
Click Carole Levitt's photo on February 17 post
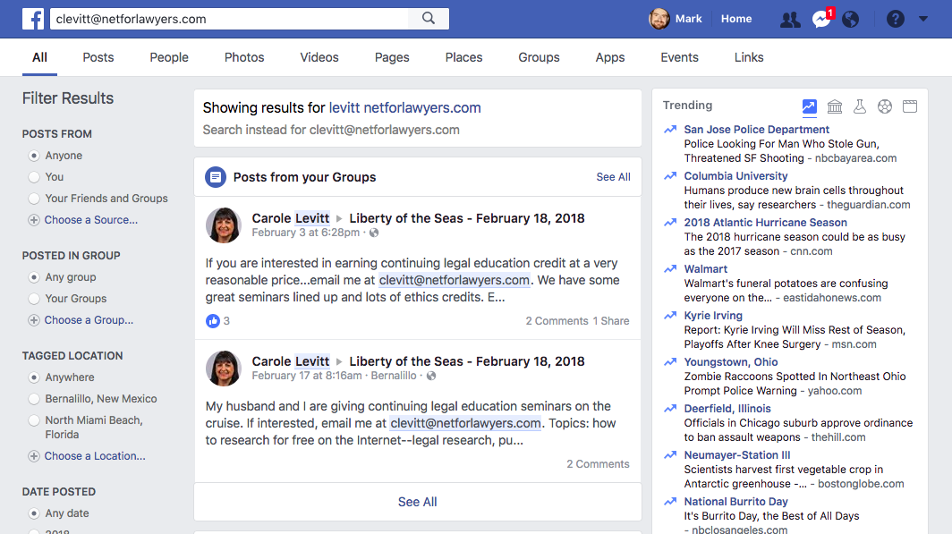224,369
